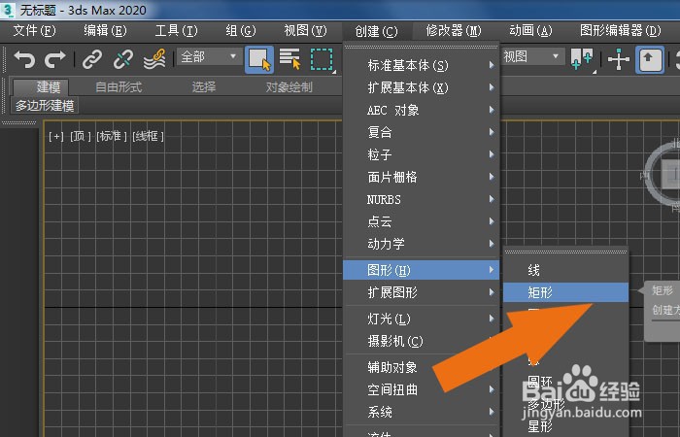The image size is (680, 437).
Task: Switch to the 对象绘制 ribbon tab
Action: [289, 87]
